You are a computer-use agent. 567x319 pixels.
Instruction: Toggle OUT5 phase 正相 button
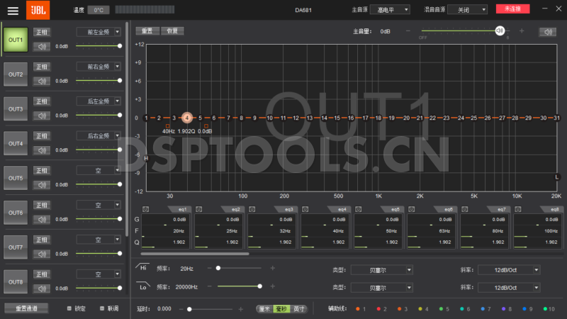click(42, 170)
